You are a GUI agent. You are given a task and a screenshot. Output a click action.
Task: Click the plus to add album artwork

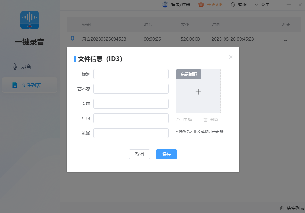tap(198, 92)
